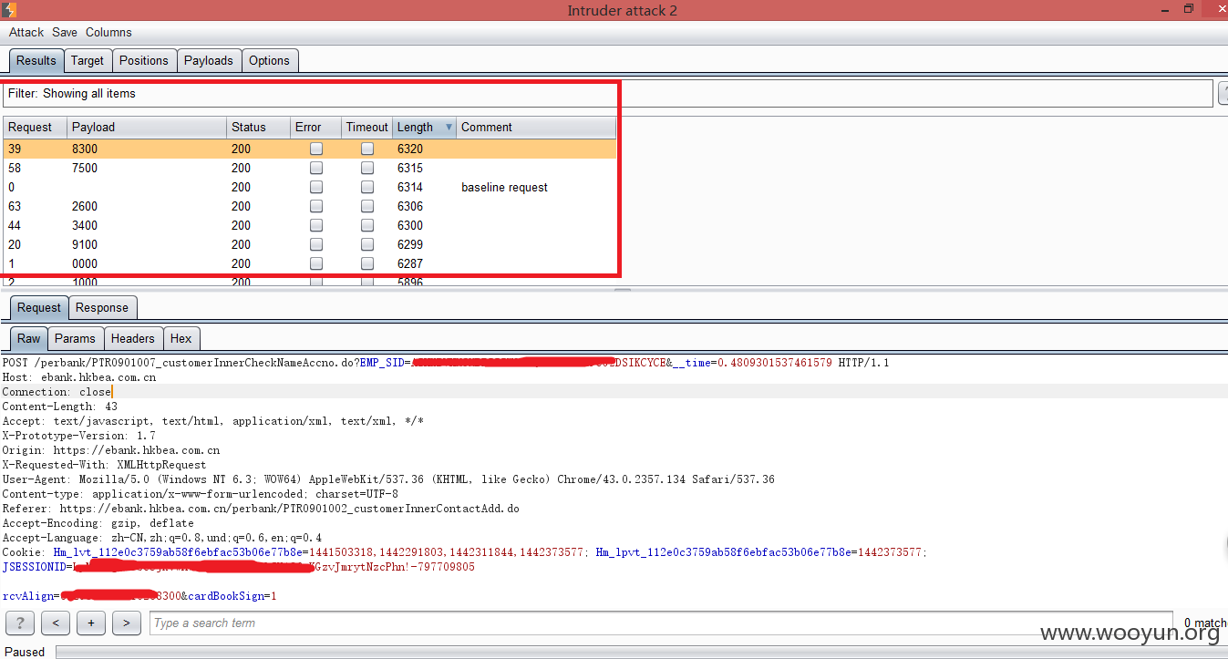Open the Request message tab
1228x659 pixels.
[39, 307]
